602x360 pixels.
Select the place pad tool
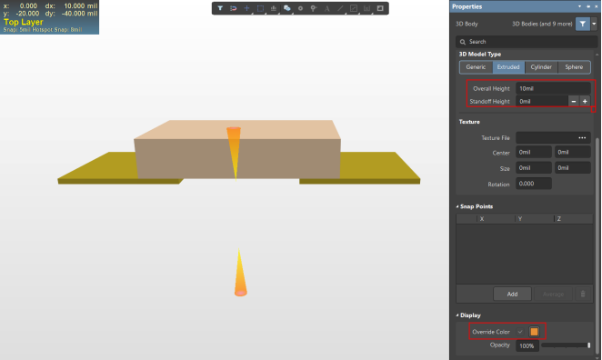pos(300,8)
